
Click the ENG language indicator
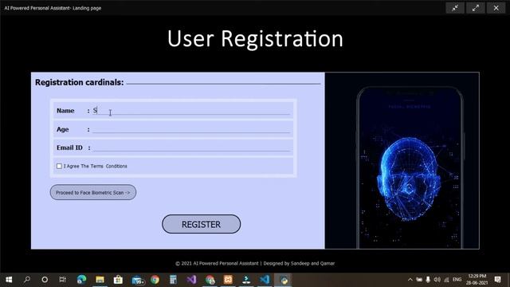[457, 280]
